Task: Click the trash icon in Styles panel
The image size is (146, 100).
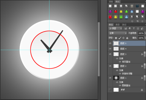Action: coord(142,21)
